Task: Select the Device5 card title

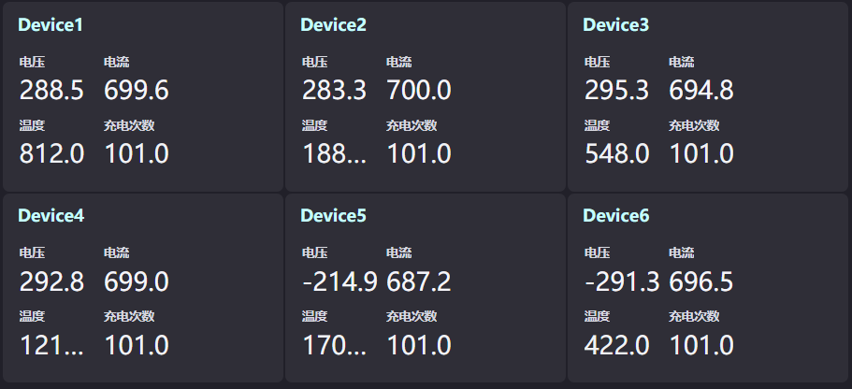Action: (x=333, y=216)
